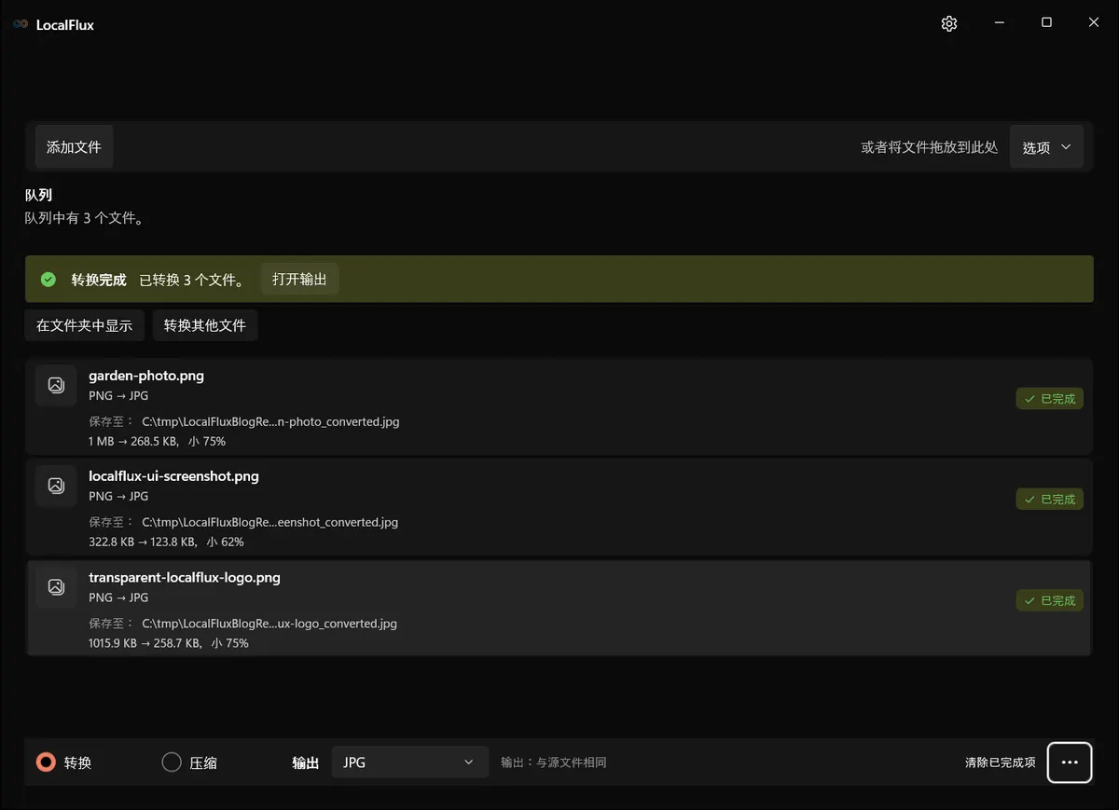Viewport: 1119px width, 810px height.
Task: Click the size text 1015.9 KB → 258.7 KB
Action: pyautogui.click(x=144, y=643)
